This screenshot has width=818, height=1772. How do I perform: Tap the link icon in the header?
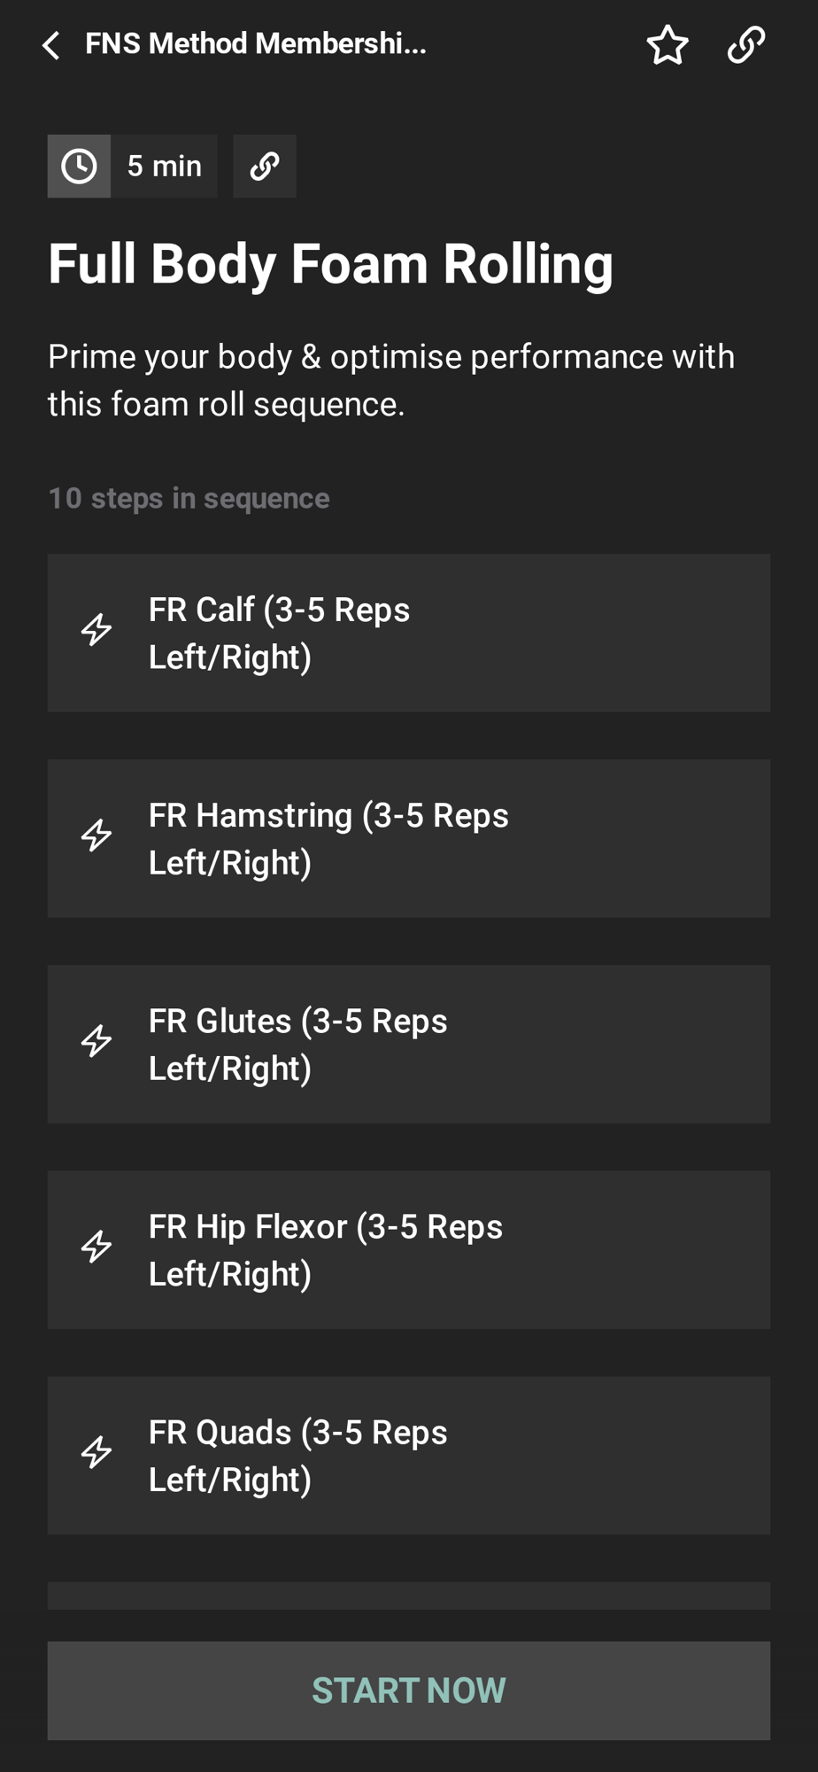click(x=745, y=45)
